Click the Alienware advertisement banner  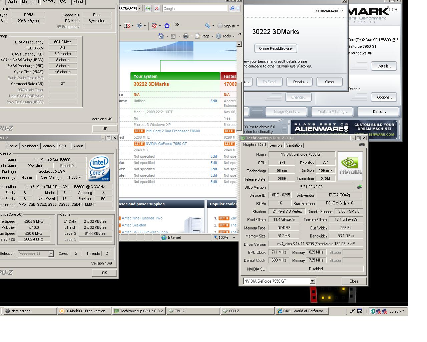tap(344, 129)
